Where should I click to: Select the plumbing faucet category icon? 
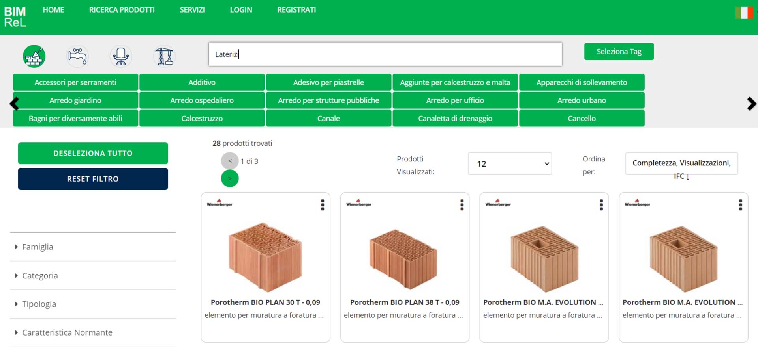coord(77,56)
